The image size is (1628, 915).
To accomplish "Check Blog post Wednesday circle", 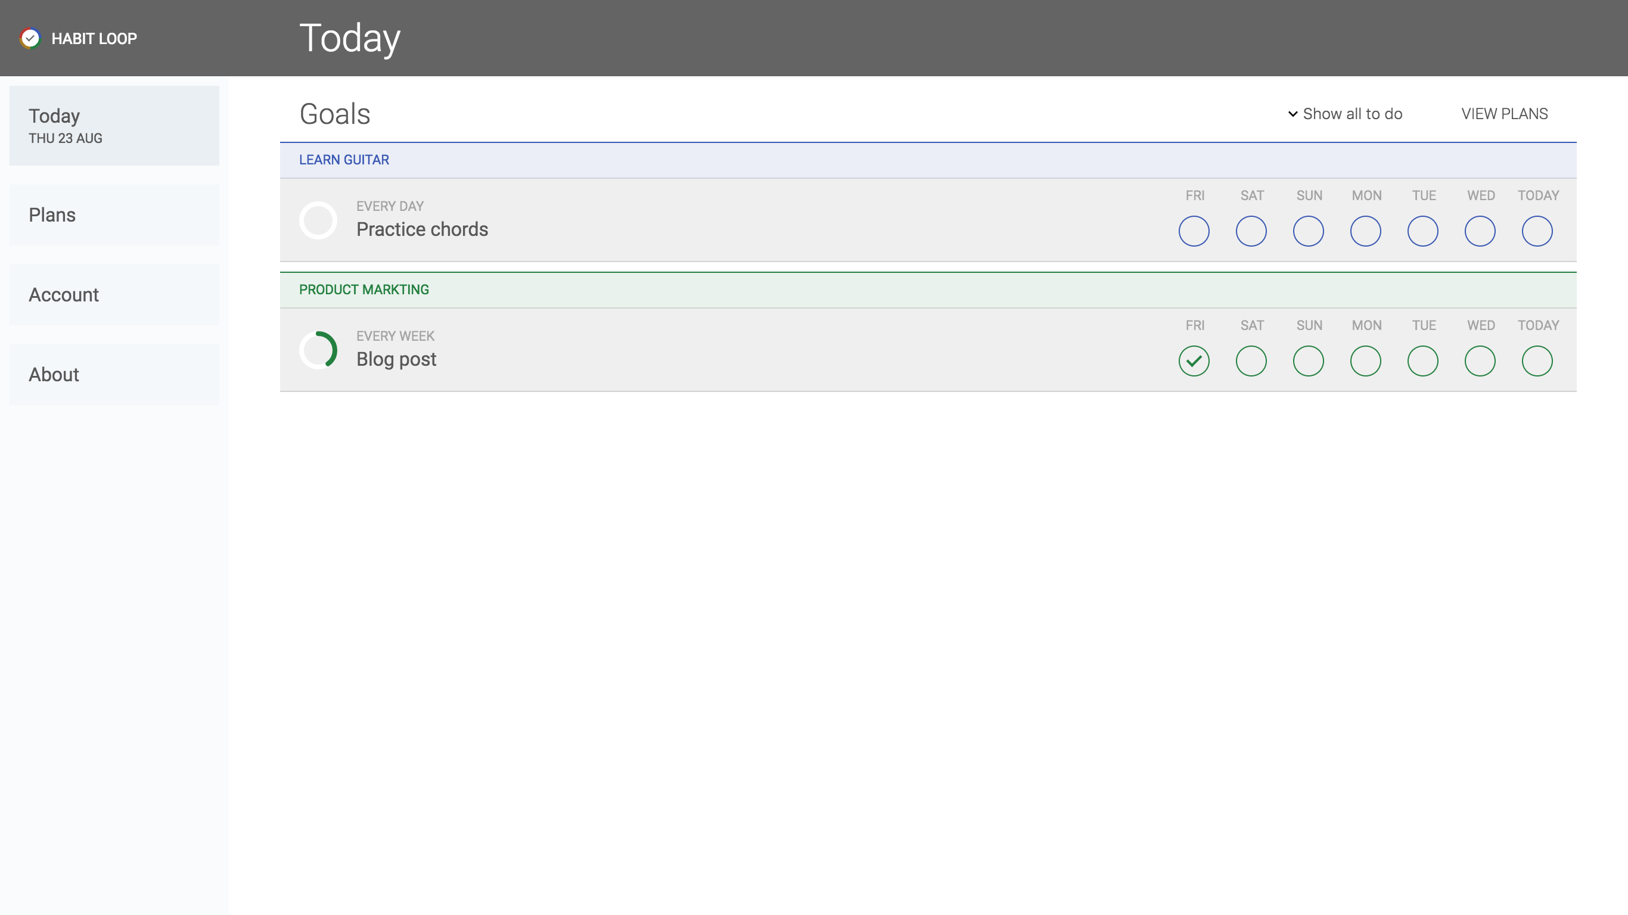I will click(x=1480, y=361).
